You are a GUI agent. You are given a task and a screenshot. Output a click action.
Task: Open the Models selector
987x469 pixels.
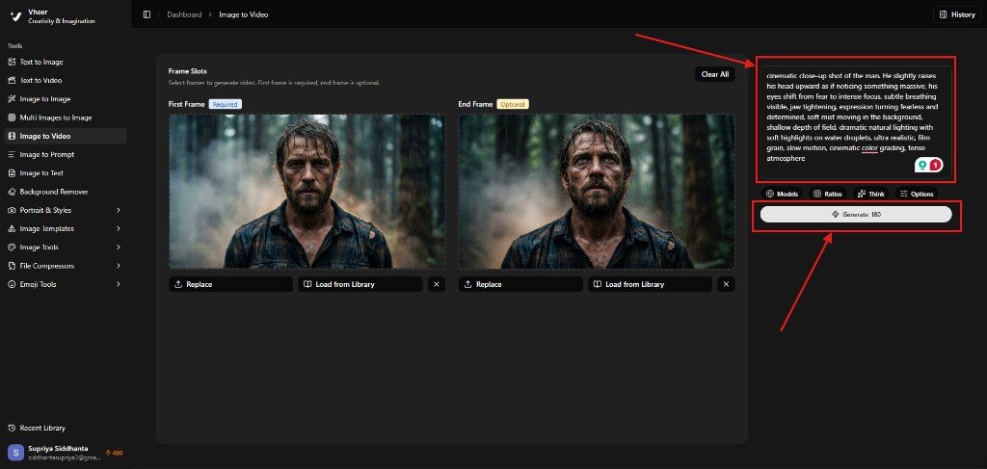pos(782,194)
